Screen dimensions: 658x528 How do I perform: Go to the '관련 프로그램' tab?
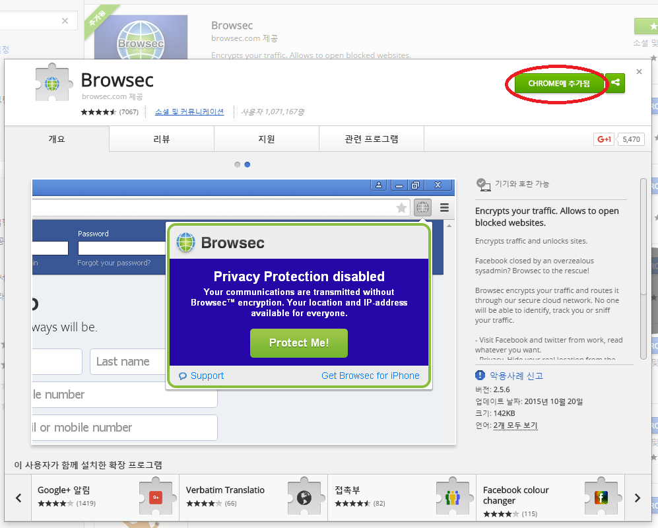(x=372, y=139)
